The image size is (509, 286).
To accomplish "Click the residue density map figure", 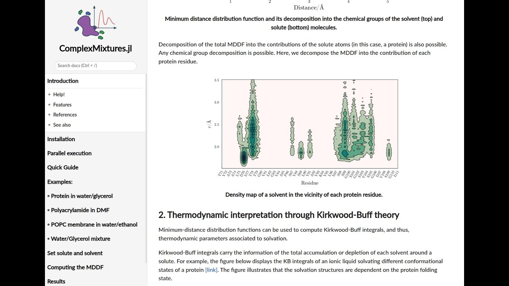I will [304, 131].
